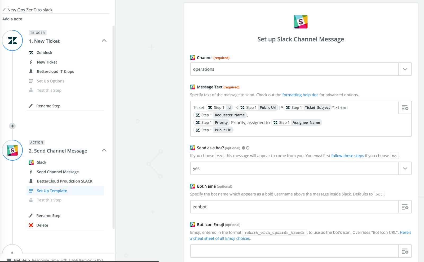Click the Slack action circle icon
The width and height of the screenshot is (424, 262).
click(12, 150)
